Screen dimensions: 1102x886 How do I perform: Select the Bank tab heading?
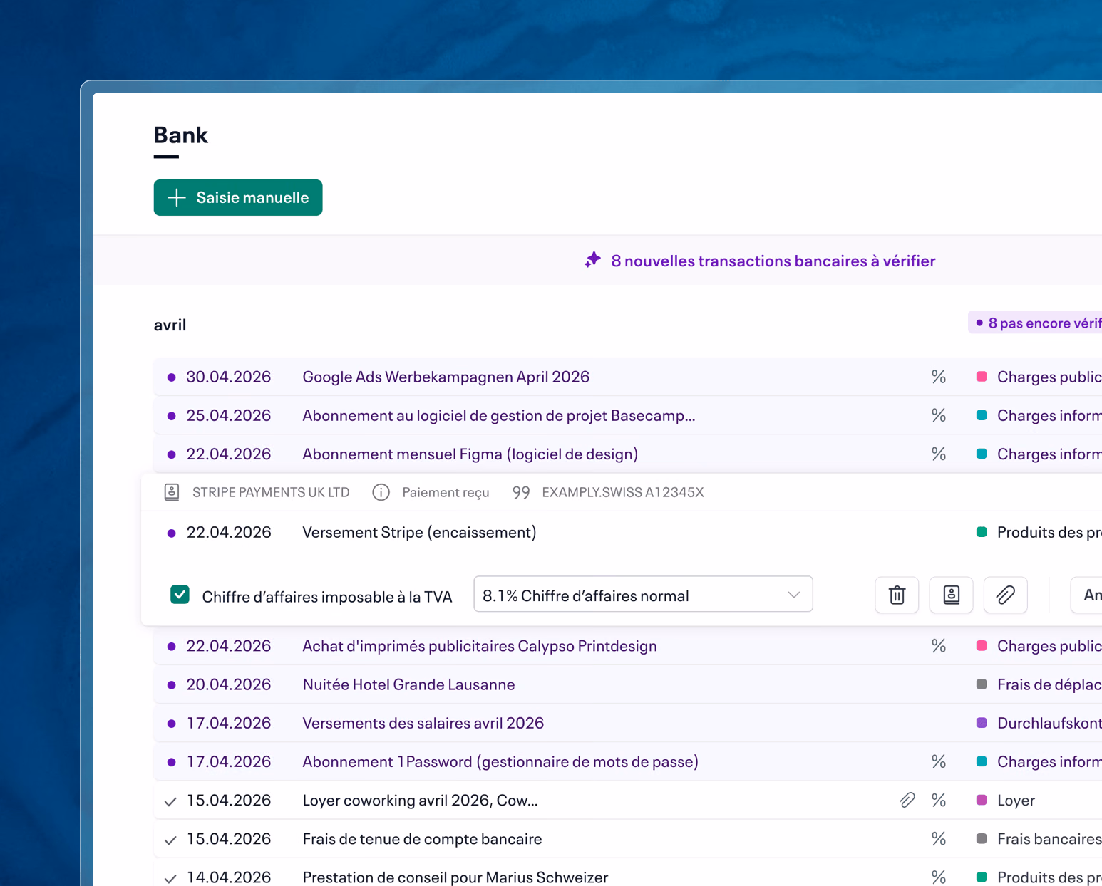pos(181,135)
